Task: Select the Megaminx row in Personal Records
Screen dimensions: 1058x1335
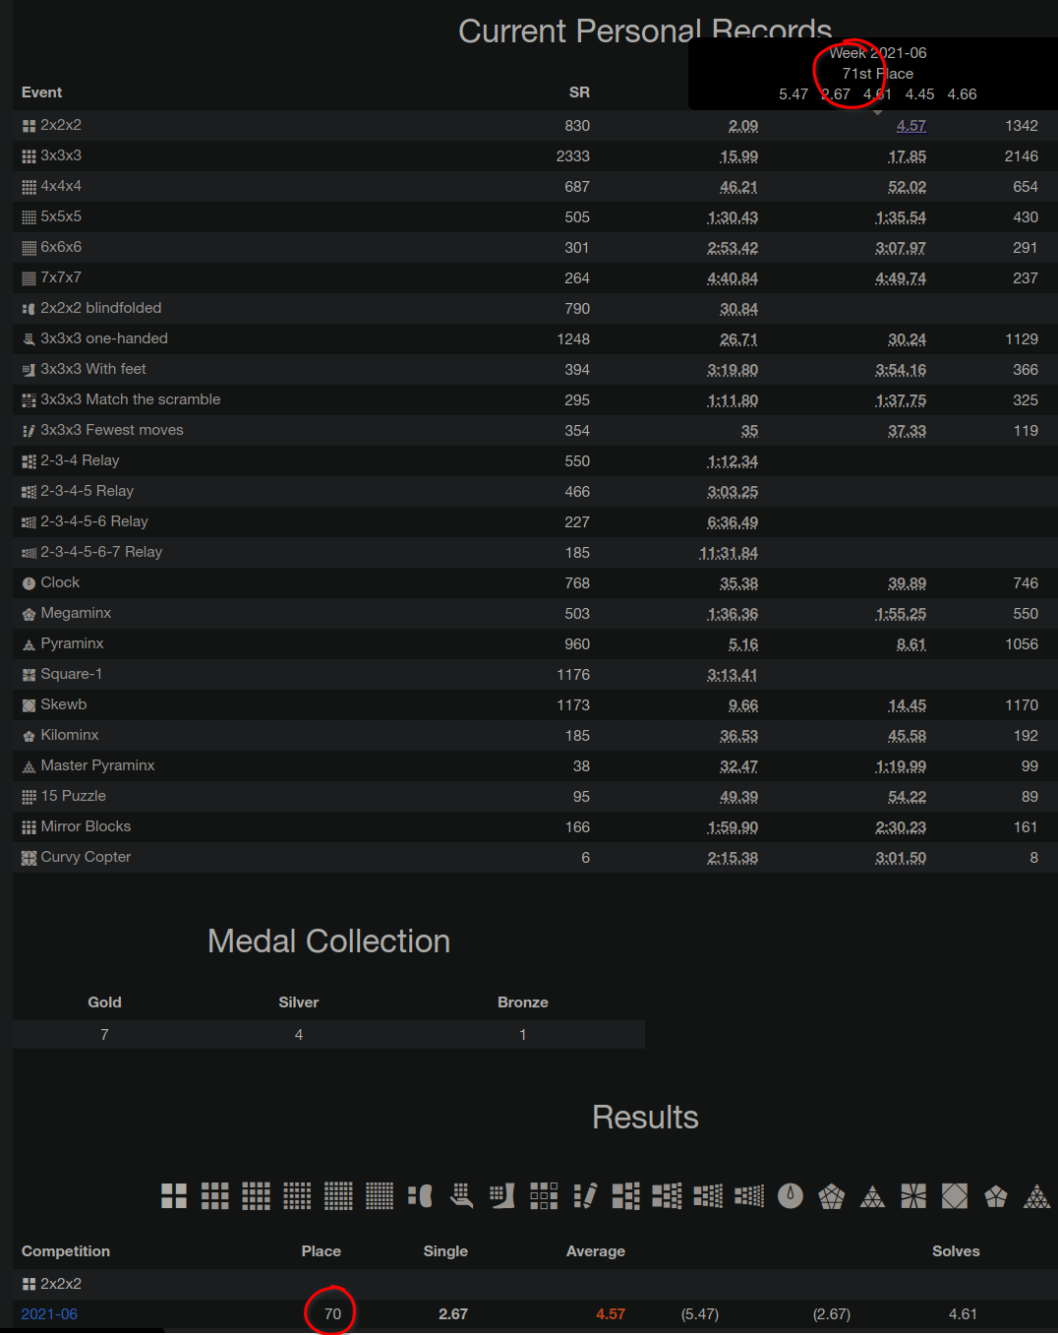Action: click(x=535, y=614)
